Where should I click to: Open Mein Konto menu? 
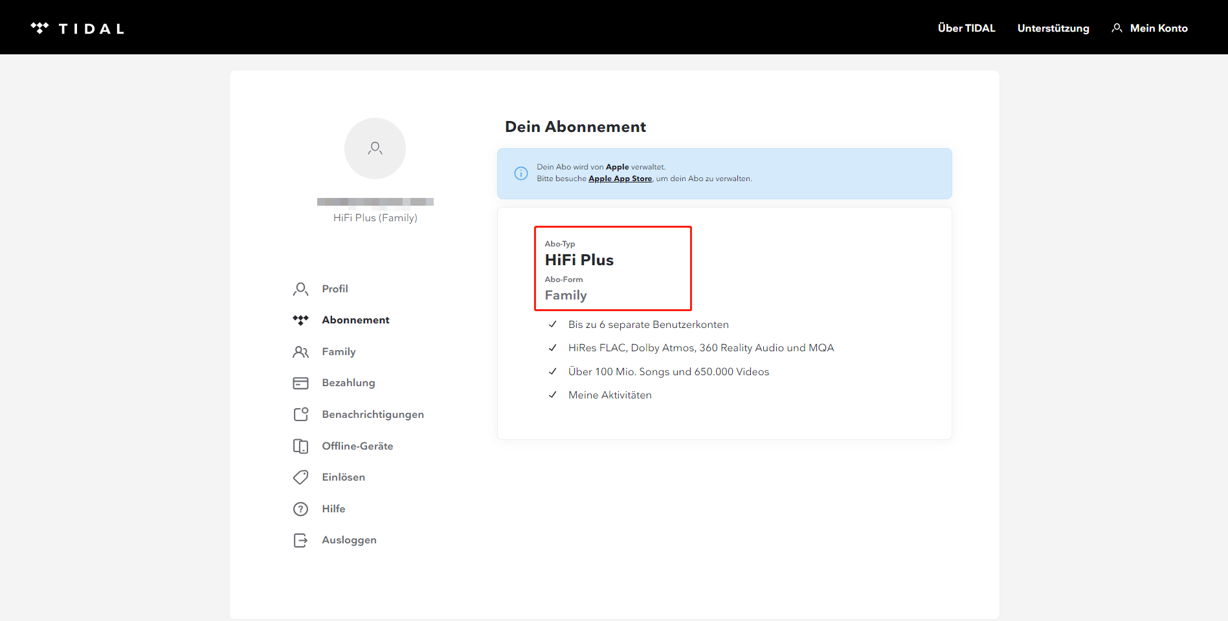[1159, 28]
